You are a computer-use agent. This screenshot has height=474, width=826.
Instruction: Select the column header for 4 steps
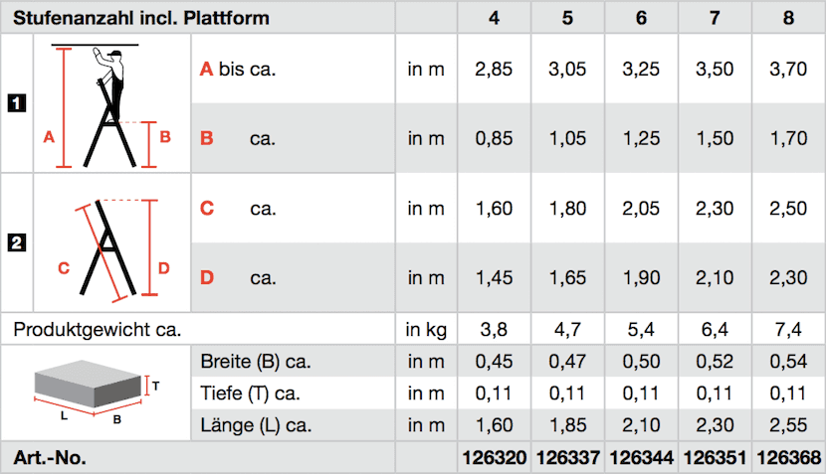[x=495, y=18]
